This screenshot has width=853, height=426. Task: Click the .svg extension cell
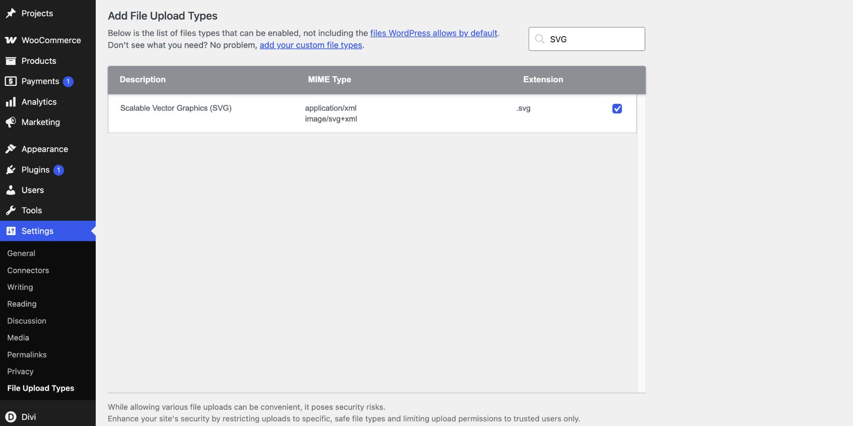(x=523, y=108)
